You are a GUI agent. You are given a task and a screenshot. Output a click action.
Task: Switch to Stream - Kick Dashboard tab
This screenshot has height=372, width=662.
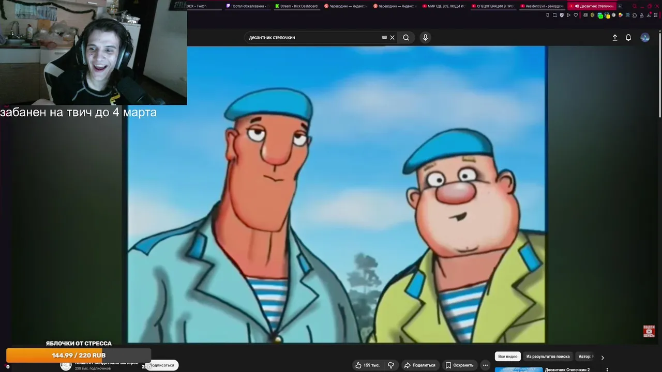(297, 6)
